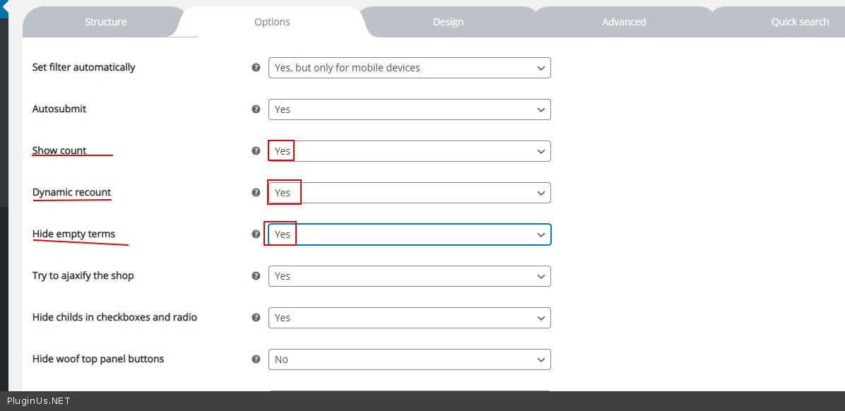845x411 pixels.
Task: Click help icon for Hide empty terms
Action: pyautogui.click(x=256, y=234)
